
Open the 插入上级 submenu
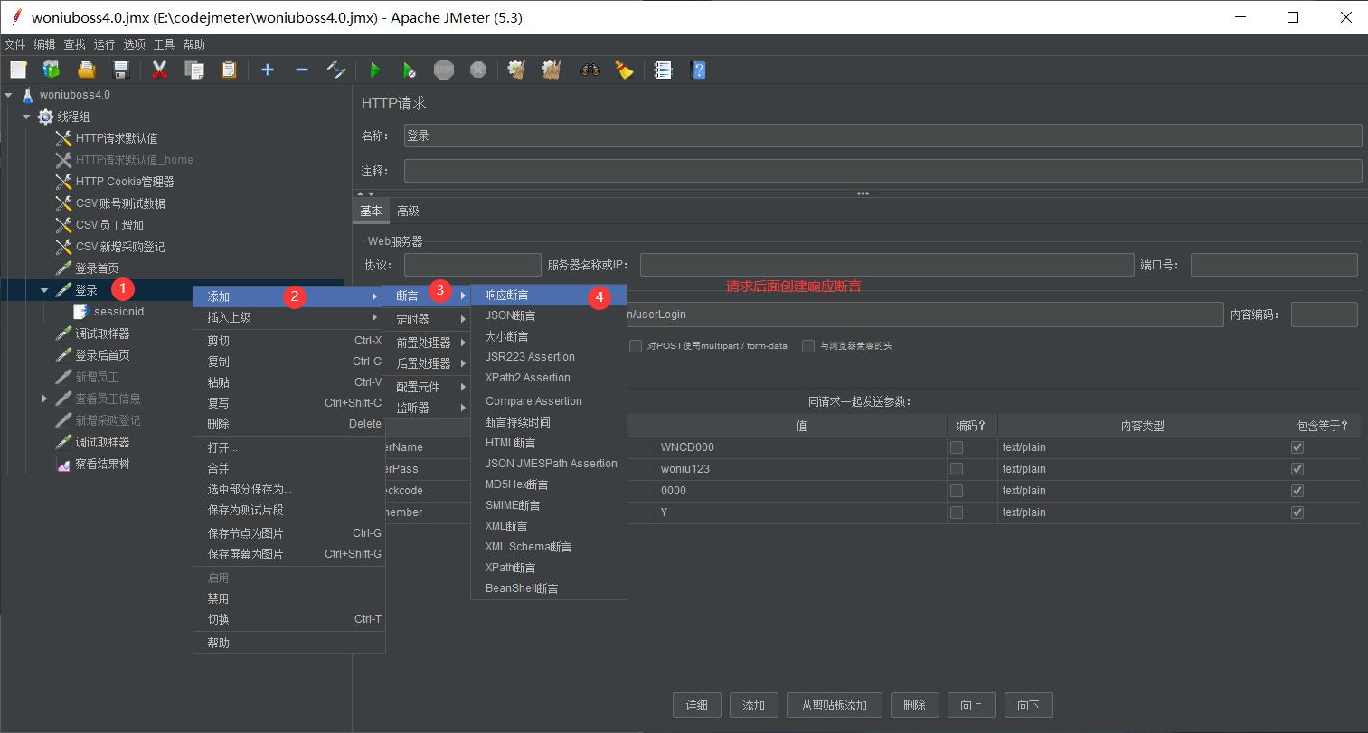289,317
